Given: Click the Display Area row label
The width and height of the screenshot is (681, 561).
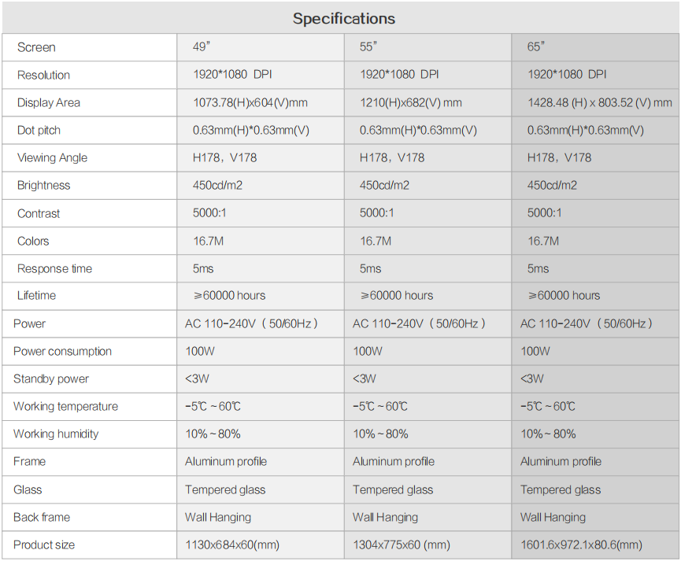Looking at the screenshot, I should pos(49,102).
